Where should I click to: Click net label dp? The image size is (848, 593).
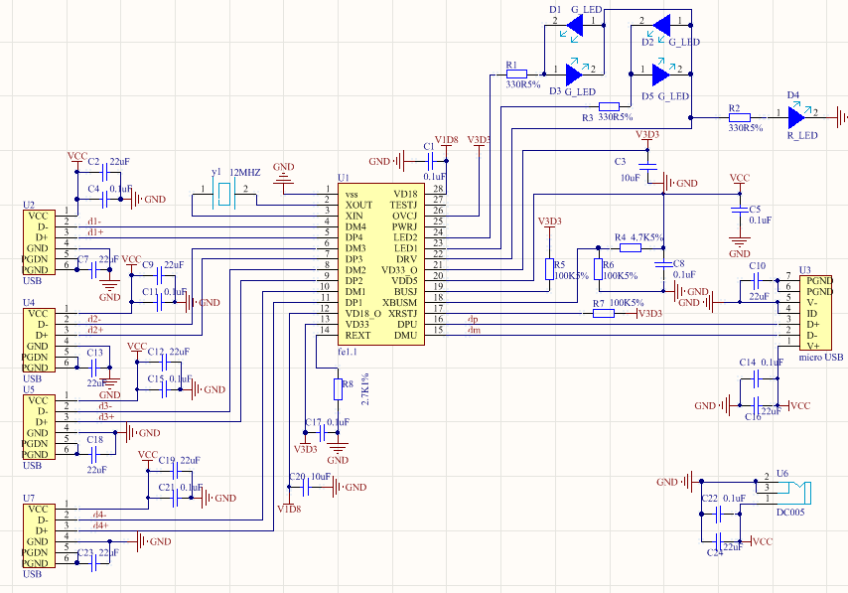tap(473, 319)
